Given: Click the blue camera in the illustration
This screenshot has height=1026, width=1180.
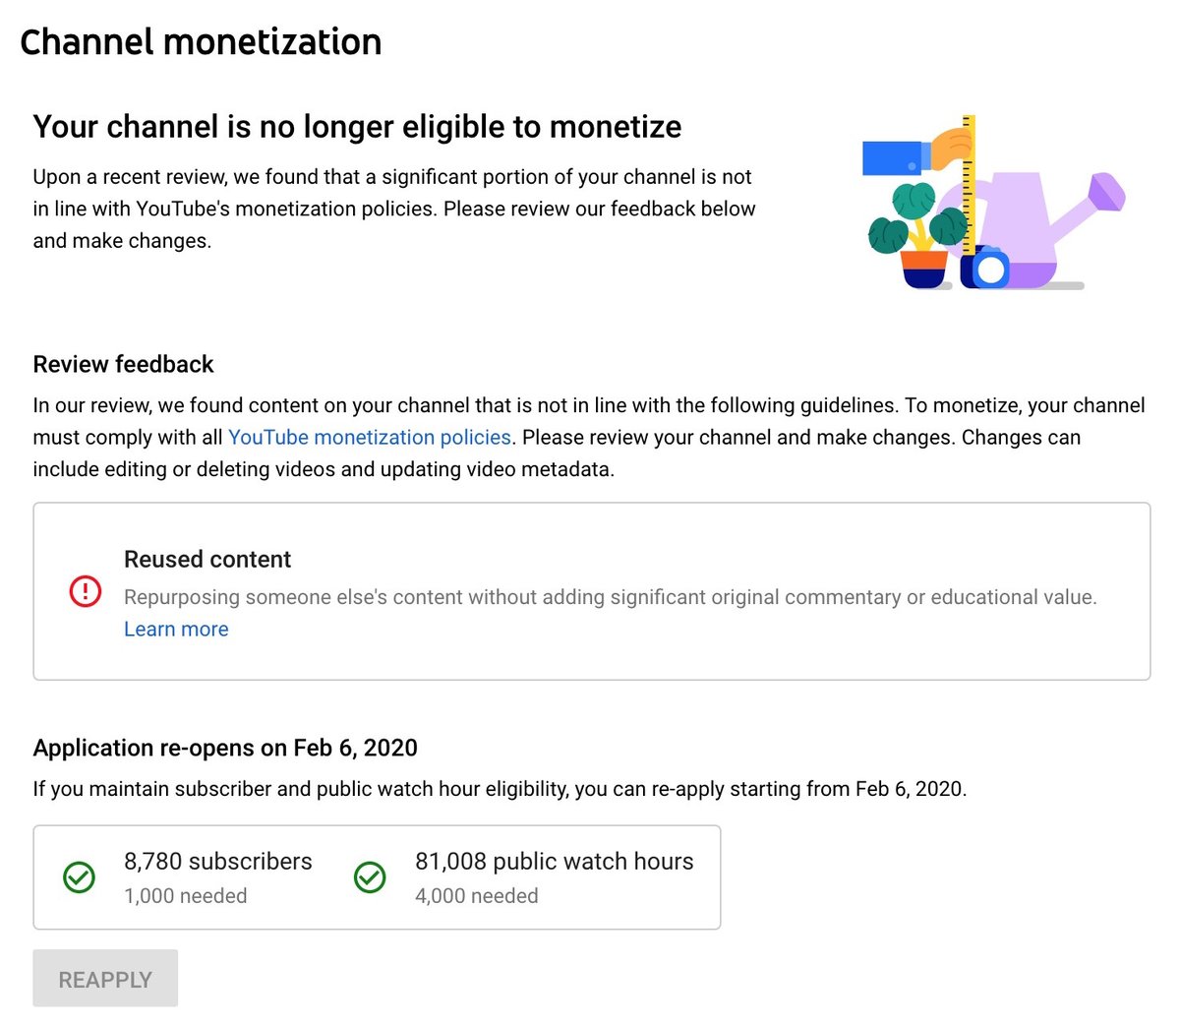Looking at the screenshot, I should coord(985,268).
